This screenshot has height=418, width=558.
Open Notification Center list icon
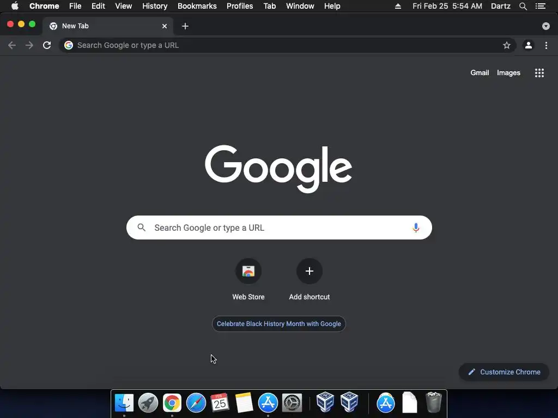click(541, 6)
